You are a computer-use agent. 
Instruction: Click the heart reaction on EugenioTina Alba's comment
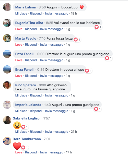click(x=98, y=27)
